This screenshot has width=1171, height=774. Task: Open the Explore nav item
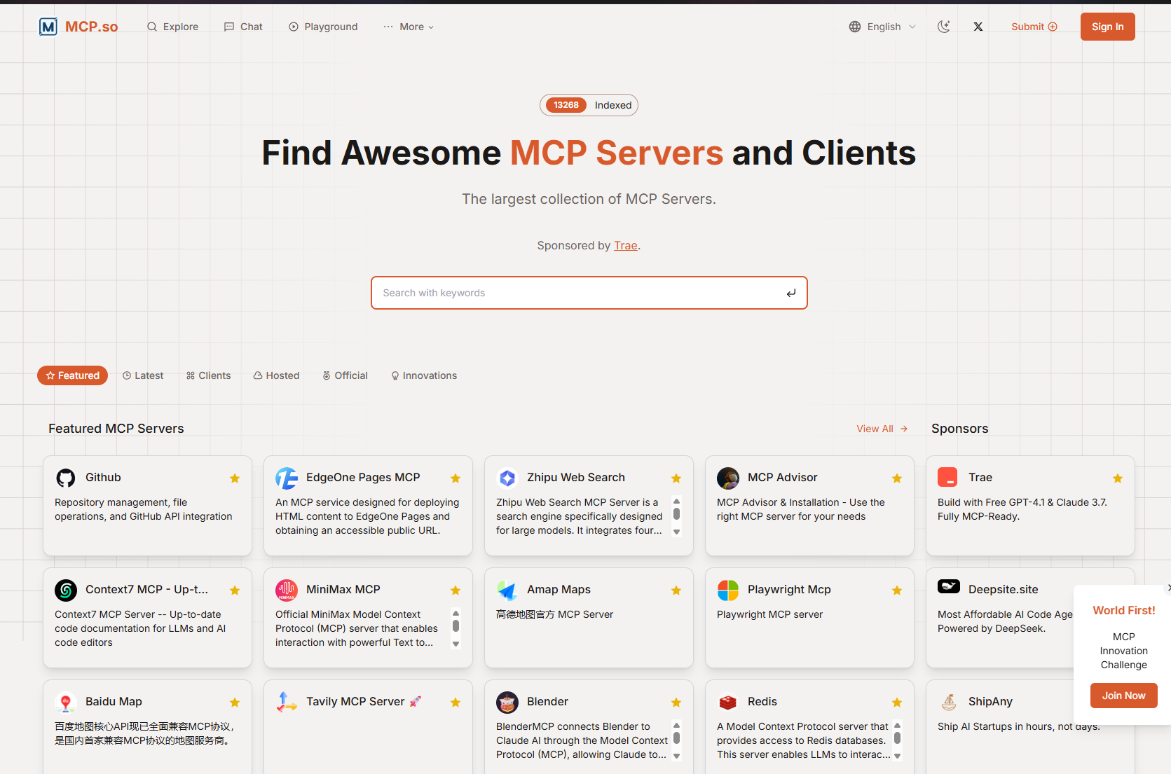coord(172,27)
